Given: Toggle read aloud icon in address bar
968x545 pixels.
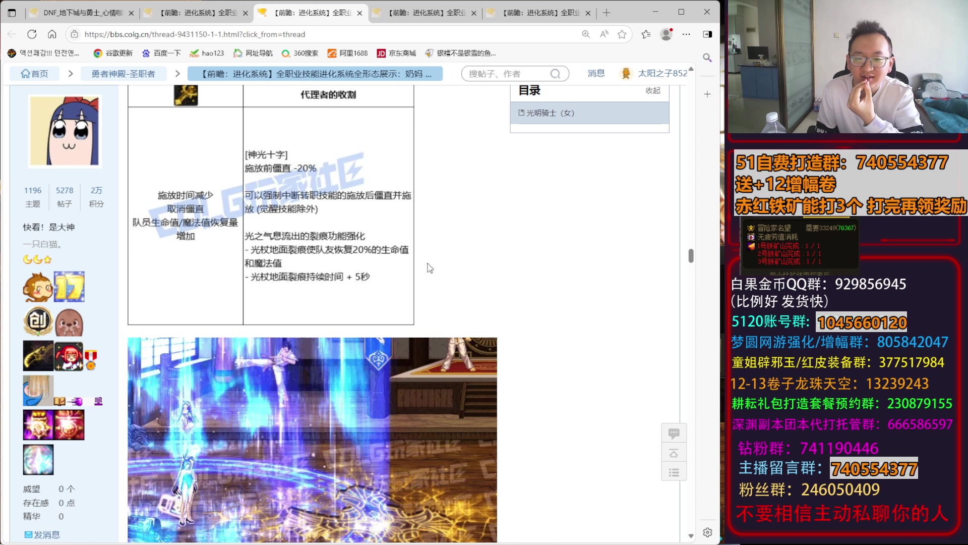Looking at the screenshot, I should [x=604, y=34].
